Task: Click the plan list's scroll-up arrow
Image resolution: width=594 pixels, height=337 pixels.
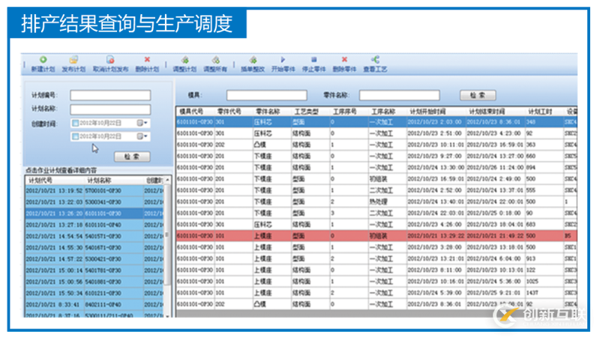Action: pos(167,180)
